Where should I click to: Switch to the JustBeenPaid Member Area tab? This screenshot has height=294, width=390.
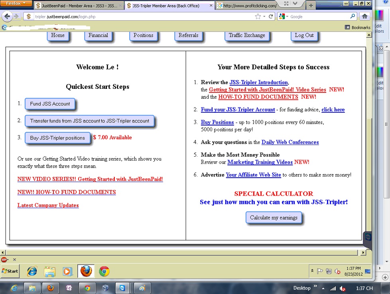79,6
